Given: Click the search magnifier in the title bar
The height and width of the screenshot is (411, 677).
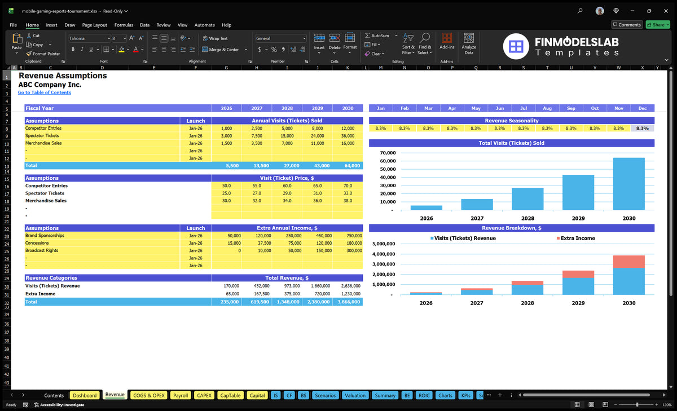Looking at the screenshot, I should [580, 11].
